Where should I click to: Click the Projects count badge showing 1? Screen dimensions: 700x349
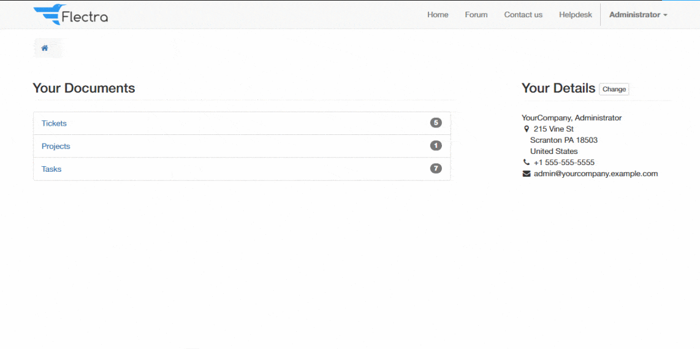pos(436,146)
